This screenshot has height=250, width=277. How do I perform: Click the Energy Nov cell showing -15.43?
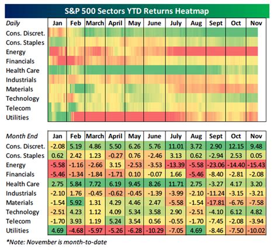(x=256, y=165)
